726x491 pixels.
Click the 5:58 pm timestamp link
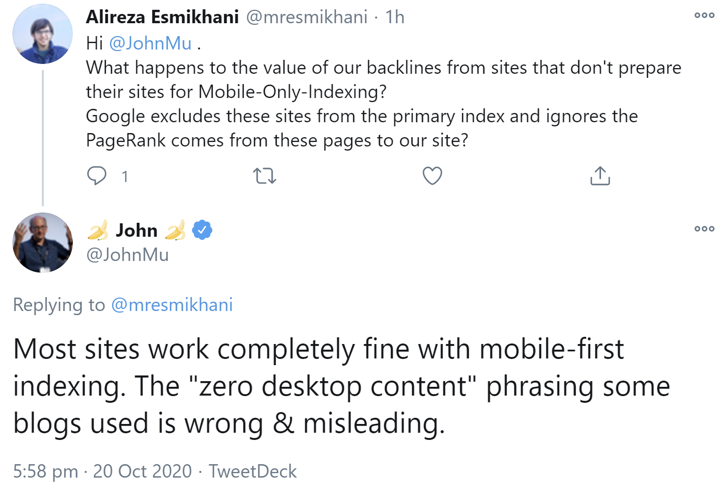point(45,471)
